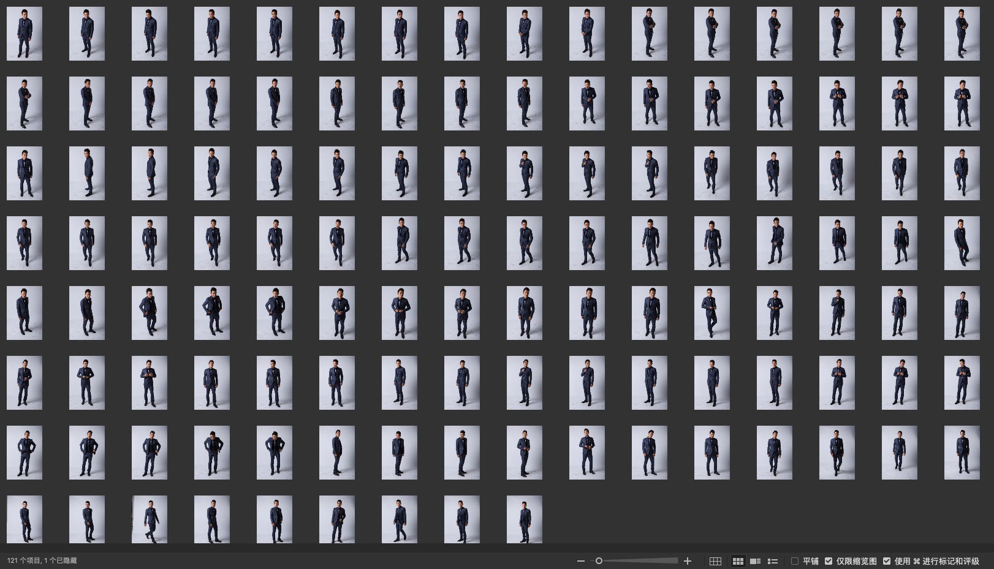Select the last thumbnail in the bottom row
Screen dimensions: 994x569
(524, 519)
